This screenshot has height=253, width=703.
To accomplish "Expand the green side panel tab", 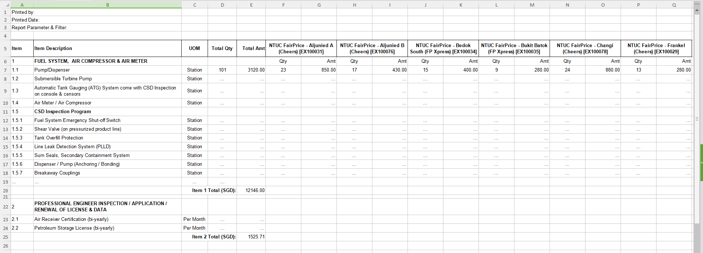I will [x=701, y=162].
